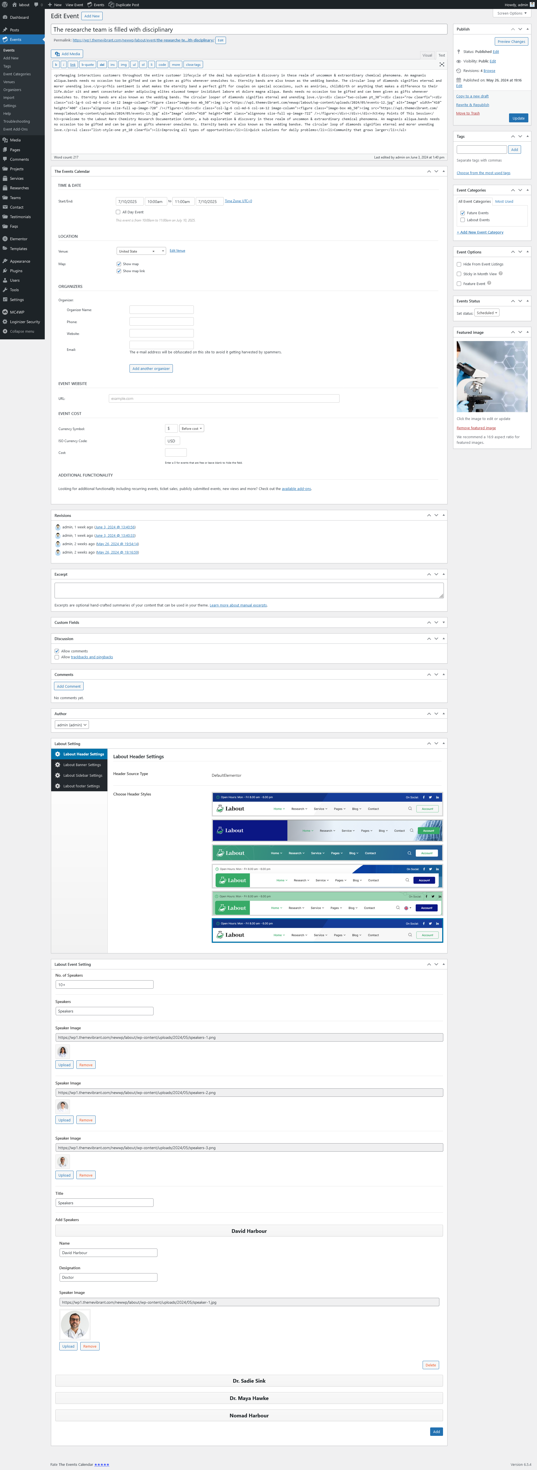This screenshot has width=537, height=1470.
Task: Enable the All Day Event checkbox
Action: (118, 212)
